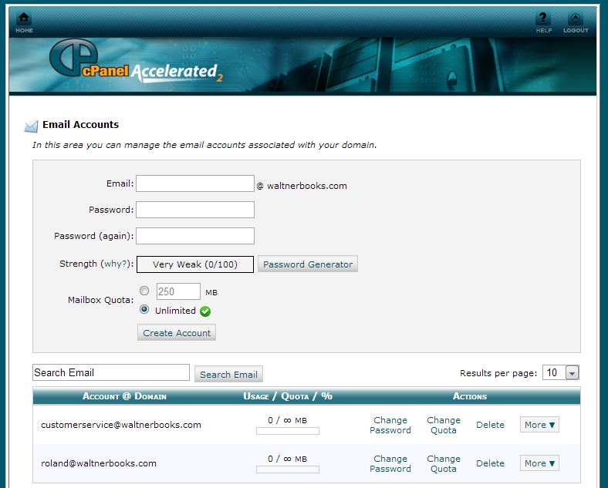608x488 pixels.
Task: Click the Mailbox Quota label
Action: pos(100,300)
